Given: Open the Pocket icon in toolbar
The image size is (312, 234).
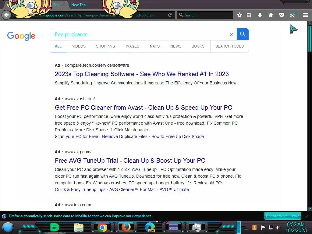Looking at the screenshot, I should [x=282, y=15].
